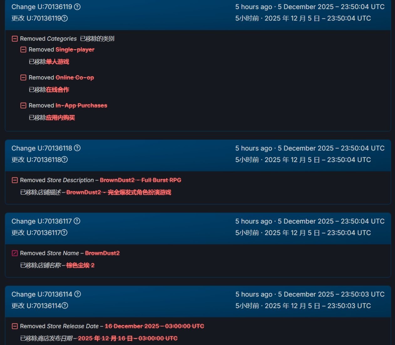395x345 pixels.
Task: Collapse the Removed Categories entry
Action: click(x=15, y=39)
